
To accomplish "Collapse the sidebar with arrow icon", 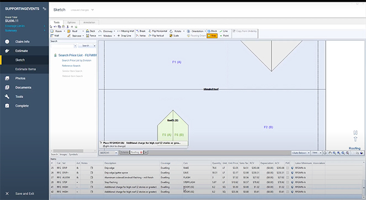I will point(44,9).
